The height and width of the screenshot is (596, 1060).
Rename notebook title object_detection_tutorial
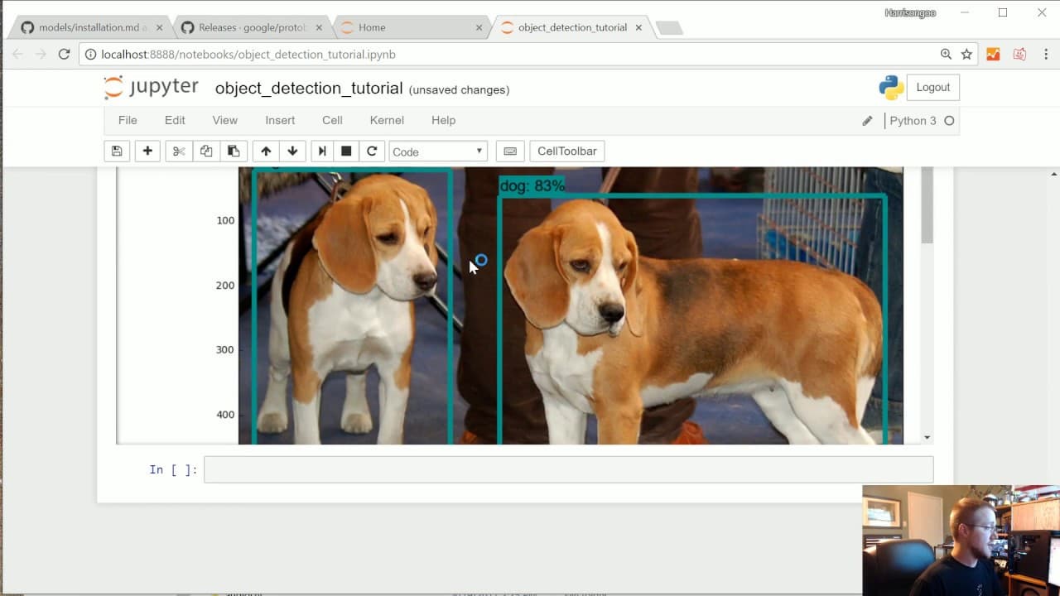(309, 89)
